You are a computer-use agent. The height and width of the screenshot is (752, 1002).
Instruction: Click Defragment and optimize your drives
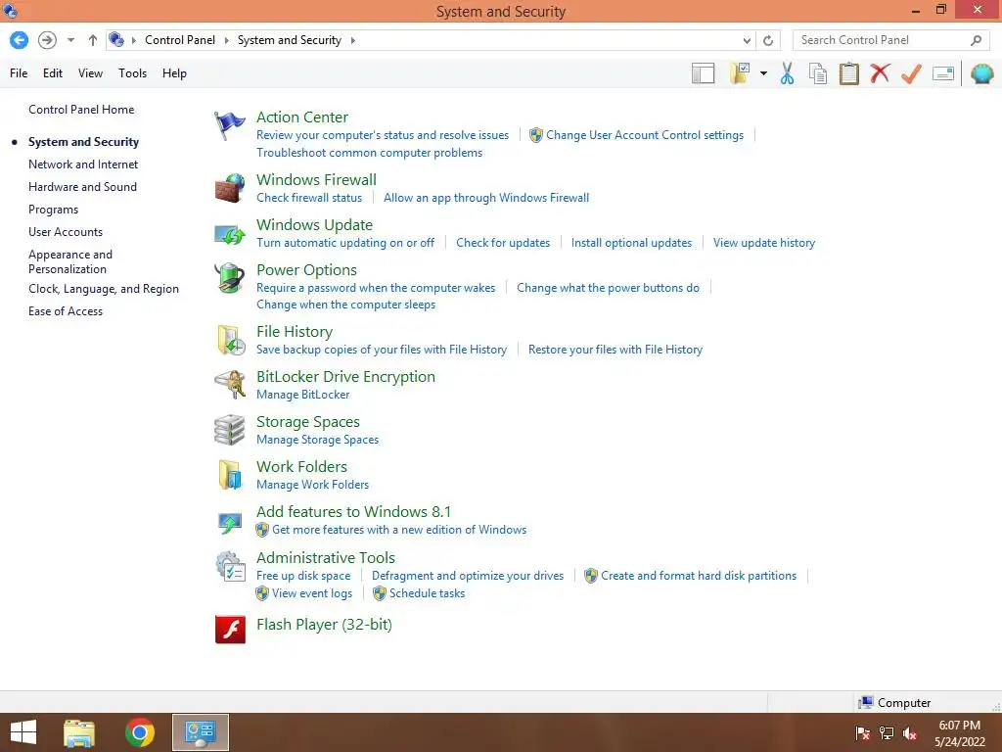(x=468, y=576)
